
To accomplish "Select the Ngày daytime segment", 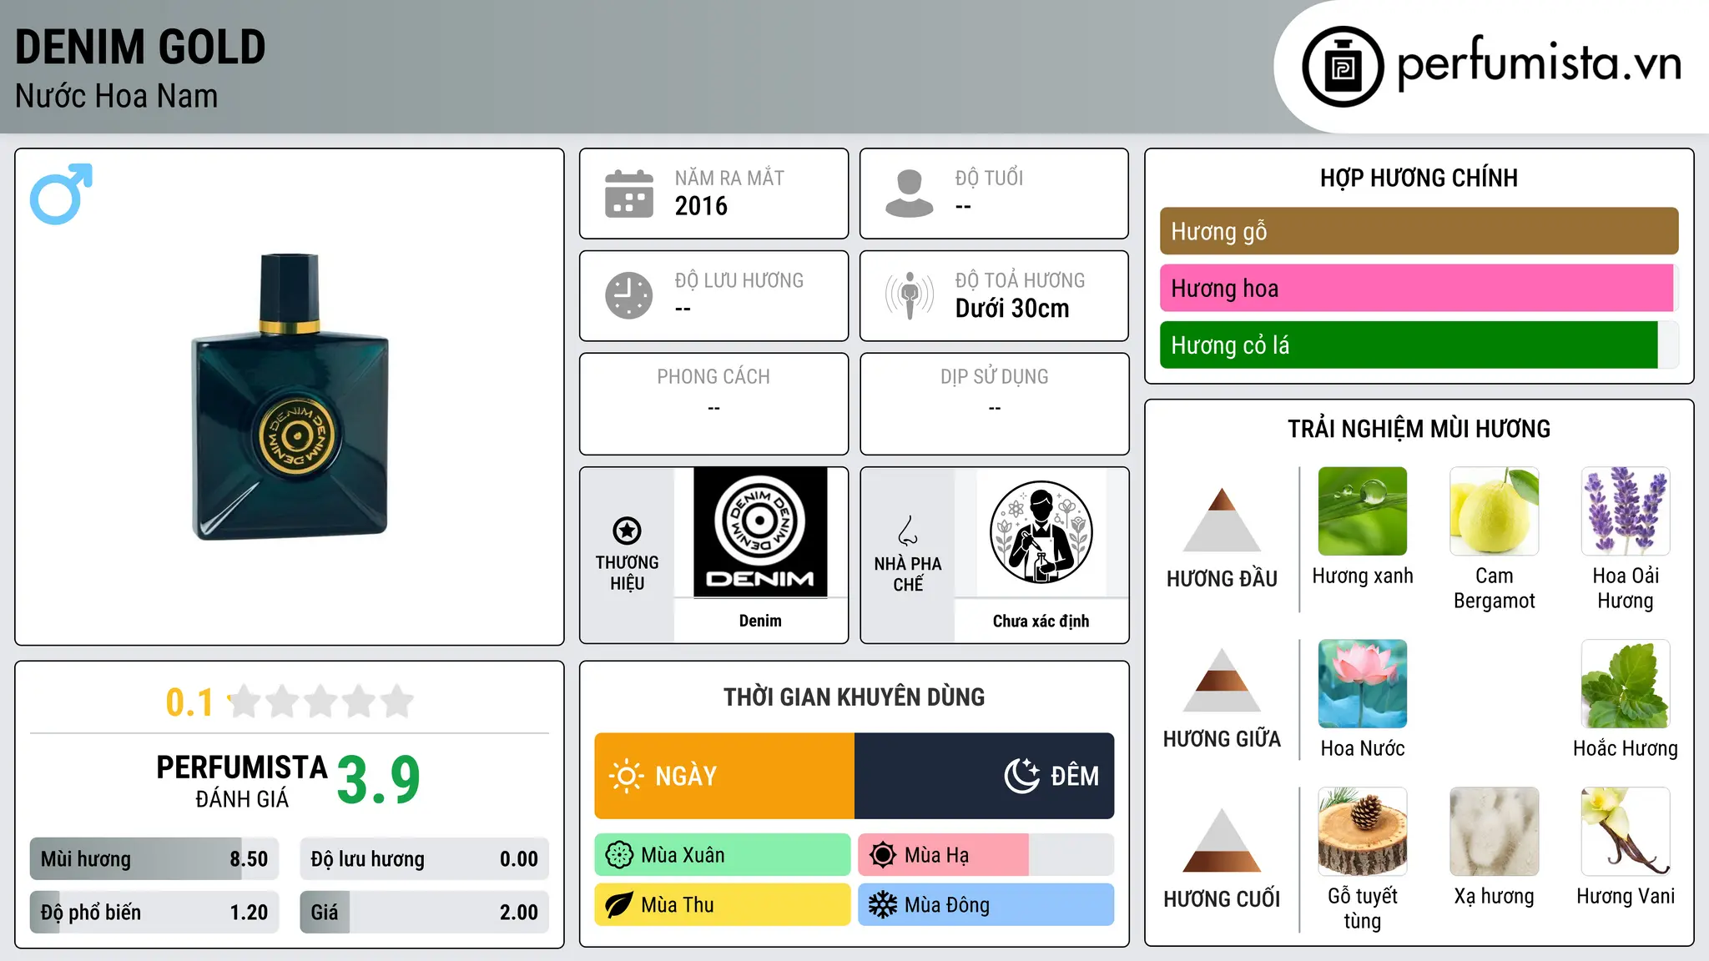I will 724,776.
